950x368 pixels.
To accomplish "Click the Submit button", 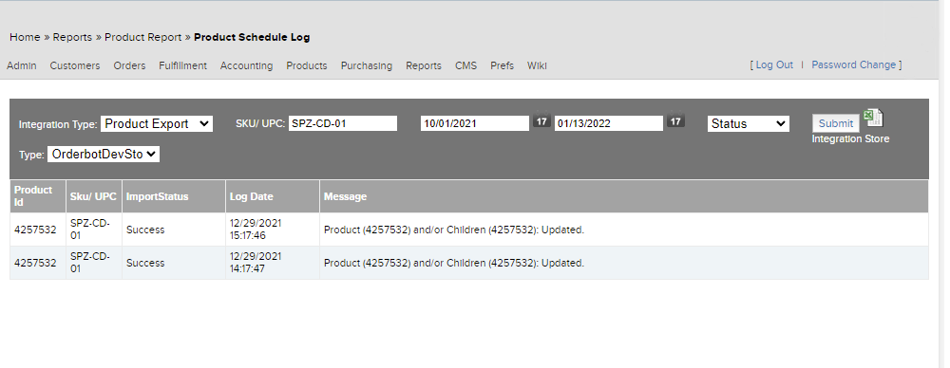I will tap(835, 123).
